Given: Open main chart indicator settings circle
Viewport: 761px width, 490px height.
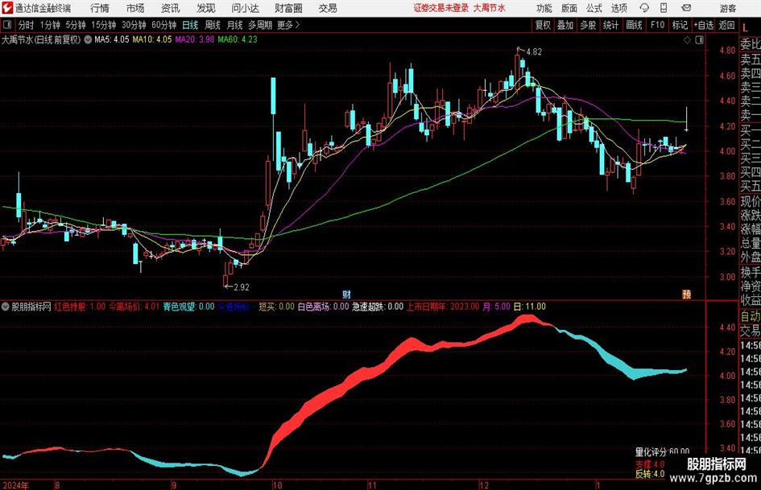Looking at the screenshot, I should (88, 39).
